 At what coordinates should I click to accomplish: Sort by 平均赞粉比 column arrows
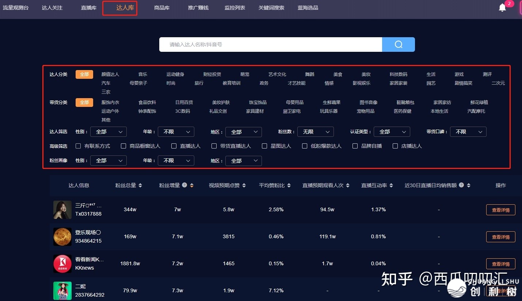pyautogui.click(x=289, y=185)
